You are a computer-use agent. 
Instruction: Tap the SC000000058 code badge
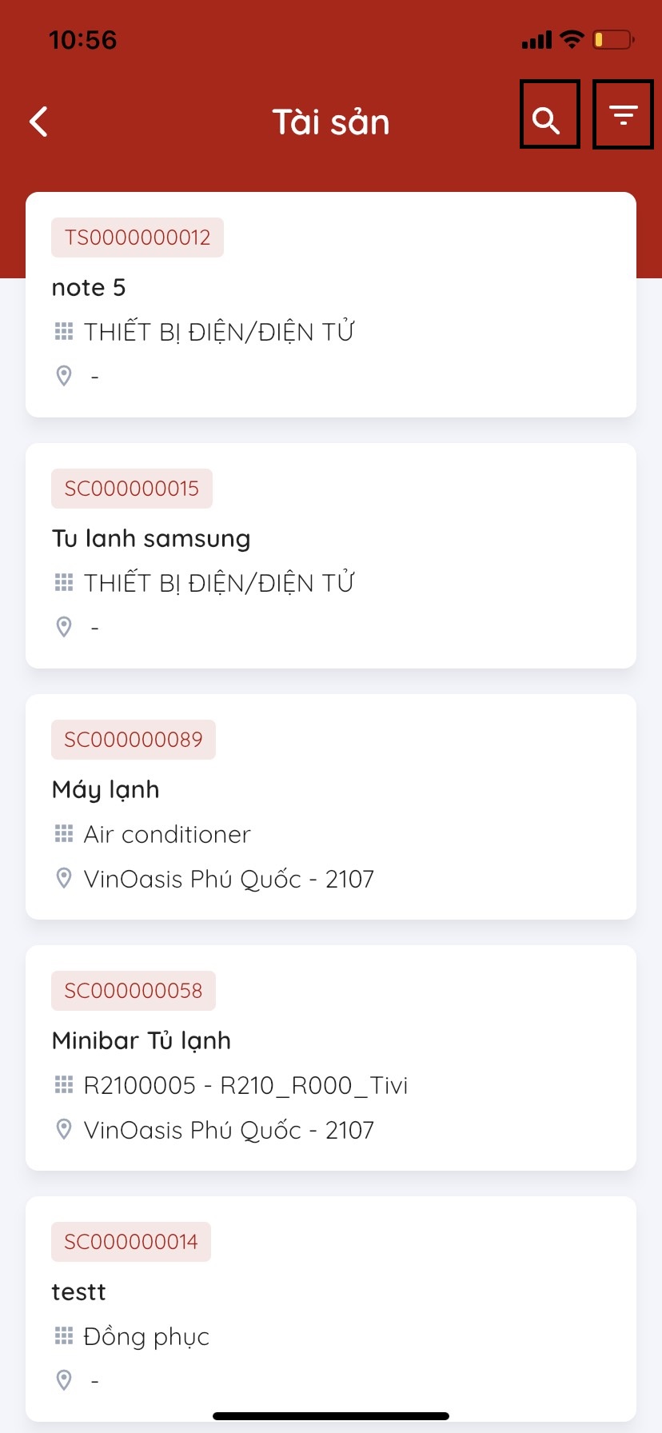pyautogui.click(x=134, y=991)
